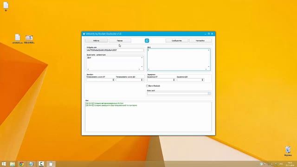Click the app icon in the title bar
Screen dimensions: 297x167
(84, 34)
